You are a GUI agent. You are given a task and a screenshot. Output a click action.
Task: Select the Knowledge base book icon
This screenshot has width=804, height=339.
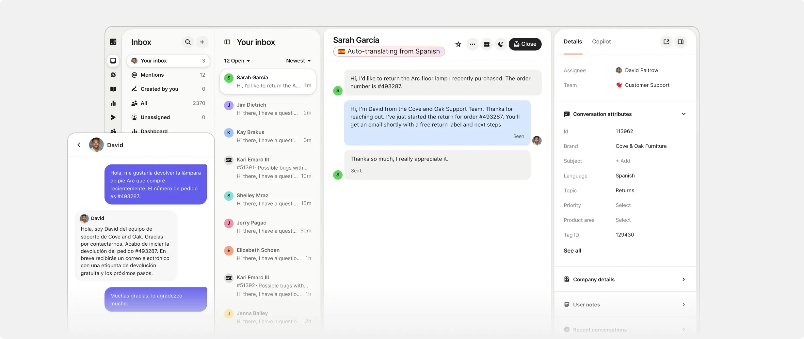click(x=113, y=89)
